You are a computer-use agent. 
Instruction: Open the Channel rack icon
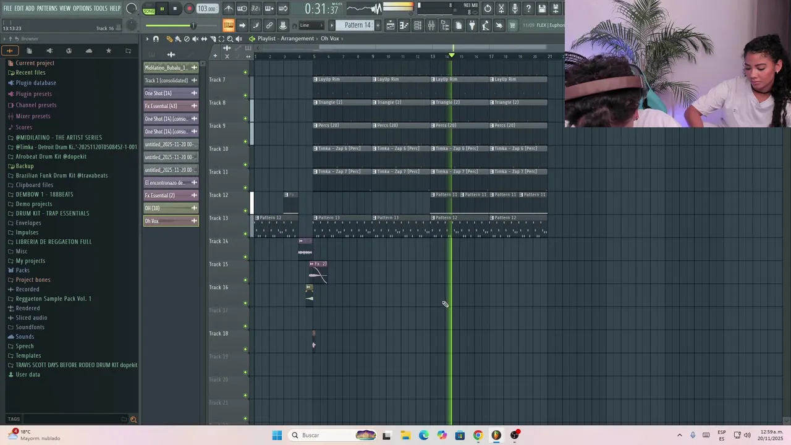(x=418, y=25)
